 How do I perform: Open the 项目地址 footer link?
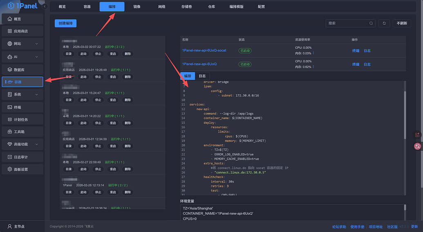click(x=376, y=227)
